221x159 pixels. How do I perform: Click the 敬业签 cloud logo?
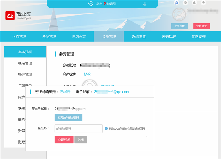(x=10, y=16)
